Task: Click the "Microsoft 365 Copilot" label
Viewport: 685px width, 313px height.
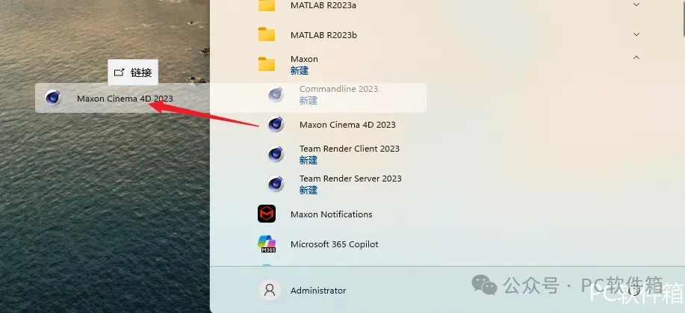Action: 334,244
